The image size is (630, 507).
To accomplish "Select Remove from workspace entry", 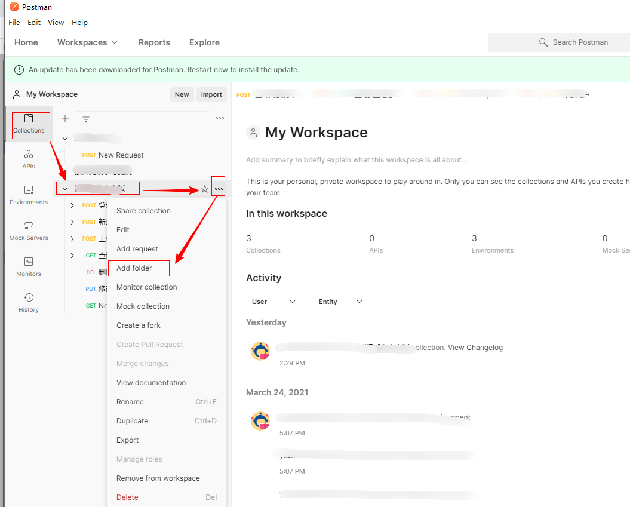I will tap(167, 478).
